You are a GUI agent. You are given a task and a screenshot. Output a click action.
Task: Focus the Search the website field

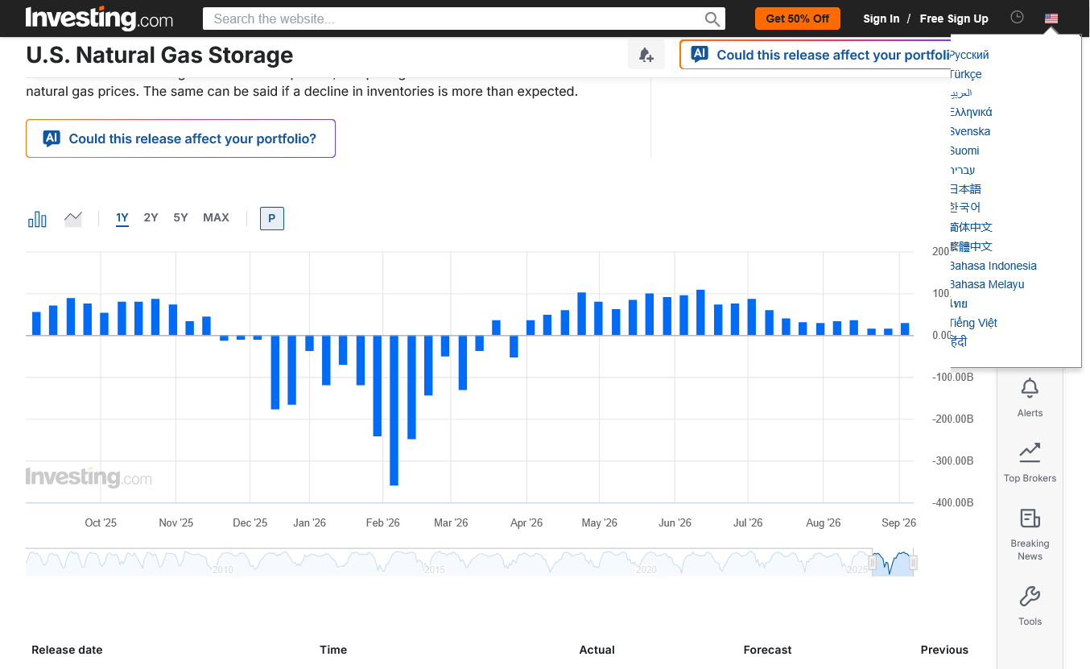(x=455, y=19)
